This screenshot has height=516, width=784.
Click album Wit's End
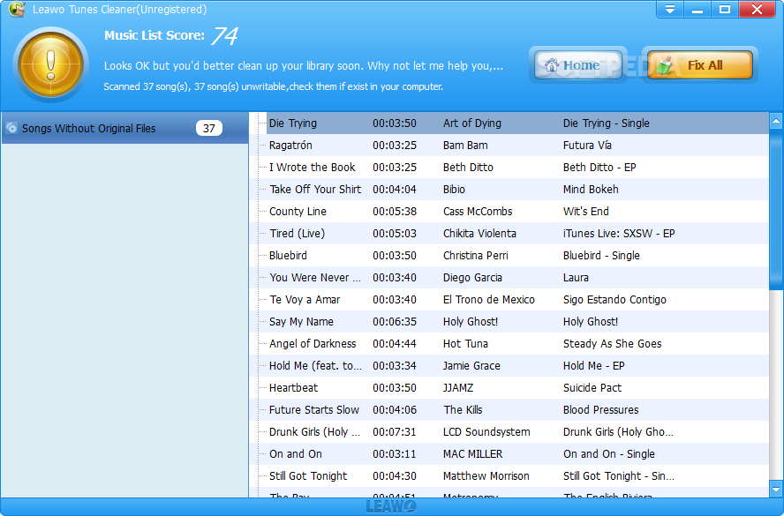click(586, 212)
